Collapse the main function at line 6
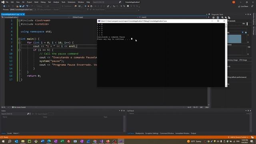 (20, 39)
